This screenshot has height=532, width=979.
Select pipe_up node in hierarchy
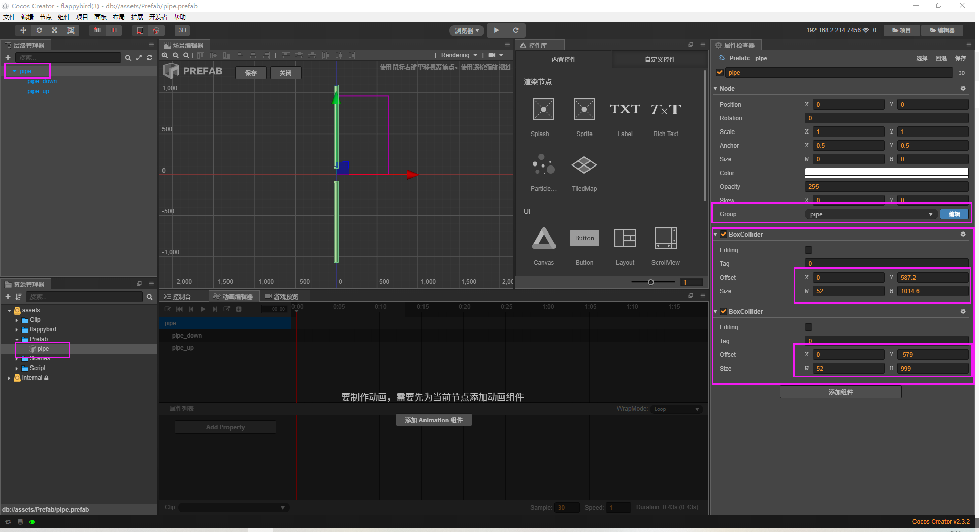38,91
